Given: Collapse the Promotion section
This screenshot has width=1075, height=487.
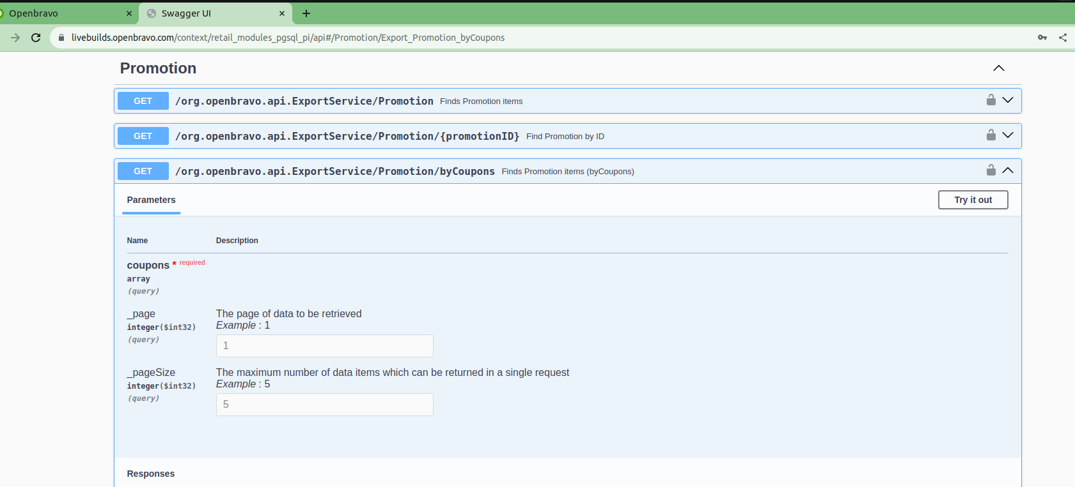Looking at the screenshot, I should [x=998, y=68].
